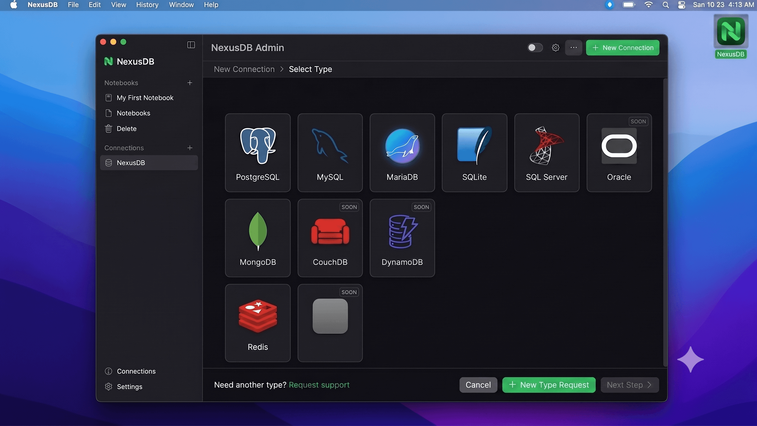Select the Redis database card
The height and width of the screenshot is (426, 757).
[257, 323]
